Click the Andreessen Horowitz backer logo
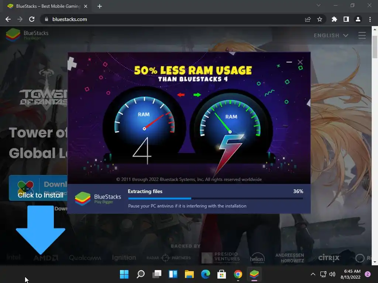Image resolution: width=378 pixels, height=283 pixels. click(x=290, y=258)
